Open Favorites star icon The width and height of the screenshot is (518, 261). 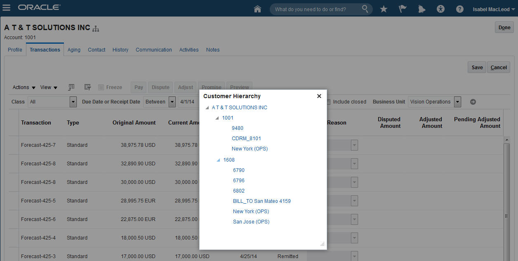pos(384,9)
